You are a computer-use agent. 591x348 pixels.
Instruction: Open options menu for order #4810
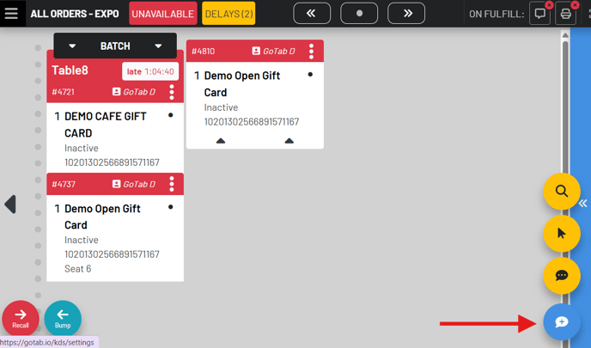point(311,52)
